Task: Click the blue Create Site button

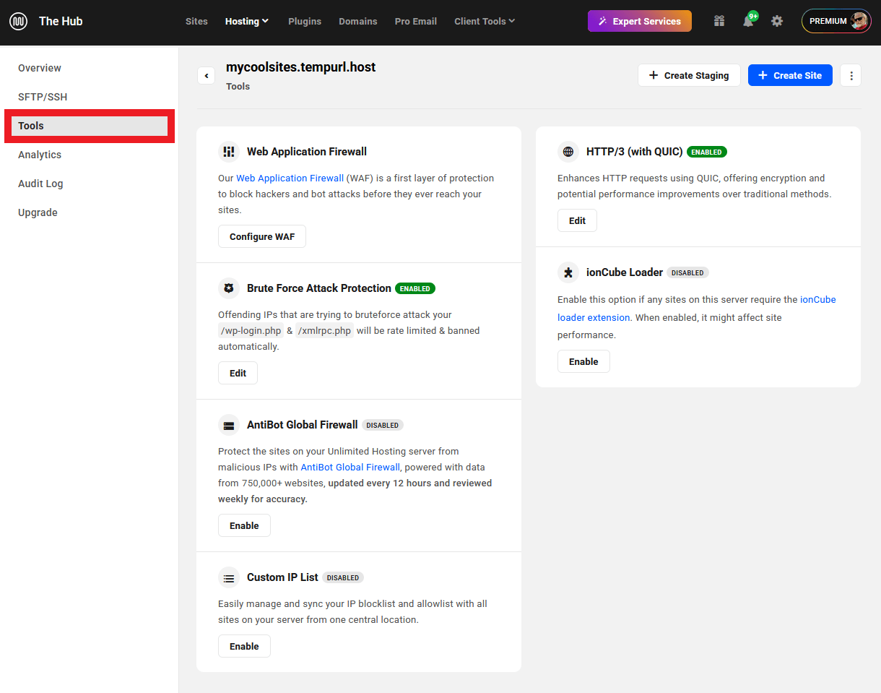Action: 790,75
